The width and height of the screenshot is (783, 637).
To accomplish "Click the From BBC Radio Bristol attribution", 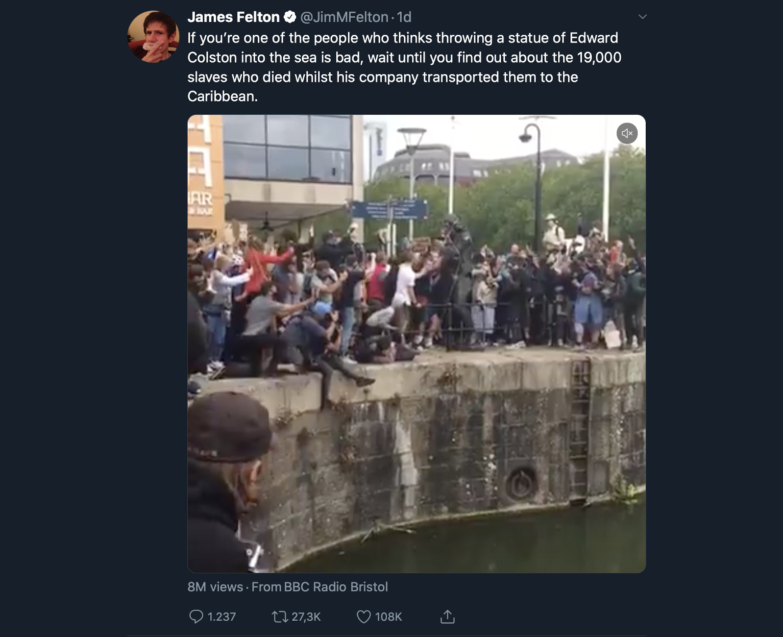I will (319, 587).
